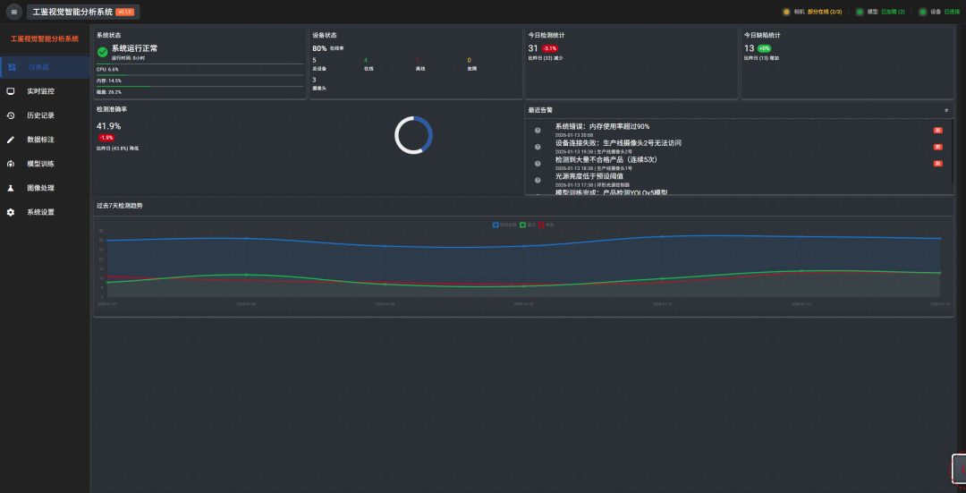Viewport: 966px width, 493px height.
Task: Collapse the sidebar with the hamburger menu icon
Action: coord(14,12)
